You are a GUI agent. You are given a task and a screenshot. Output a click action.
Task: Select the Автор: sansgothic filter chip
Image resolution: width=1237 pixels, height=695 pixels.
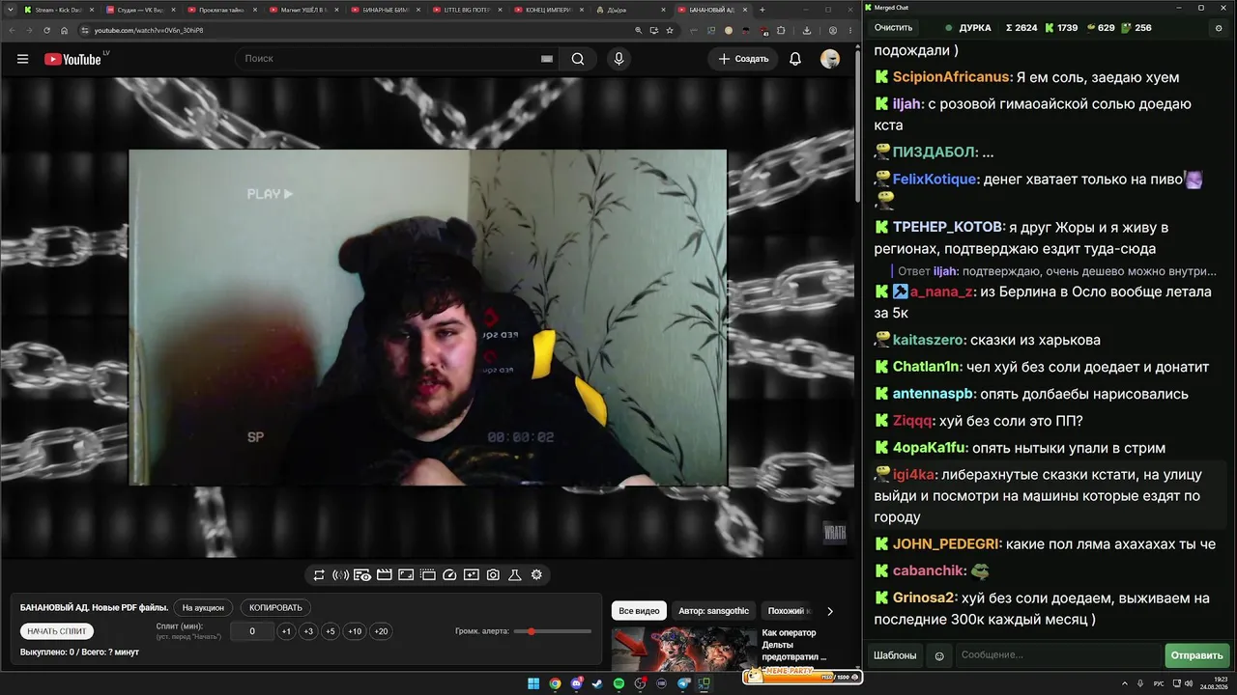pos(713,611)
